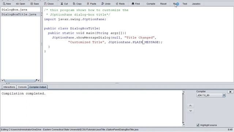Close the current file with Close button
Image resolution: width=234 pixels, height=132 pixels.
(x=49, y=4)
